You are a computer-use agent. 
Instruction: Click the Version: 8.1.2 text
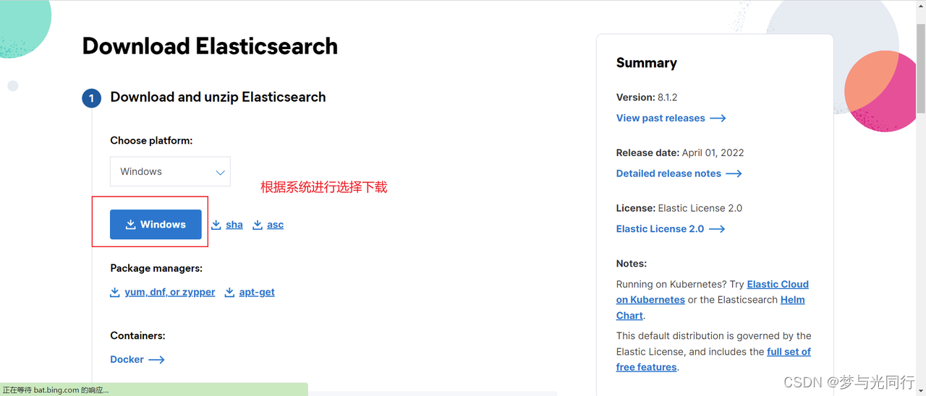pos(647,97)
